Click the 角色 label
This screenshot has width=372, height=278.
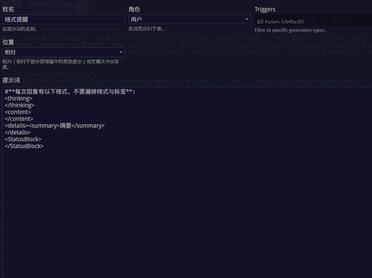[134, 9]
